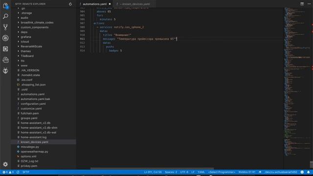The height and width of the screenshot is (176, 313).
Task: Open the Explorer view in activity bar
Action: [5, 6]
